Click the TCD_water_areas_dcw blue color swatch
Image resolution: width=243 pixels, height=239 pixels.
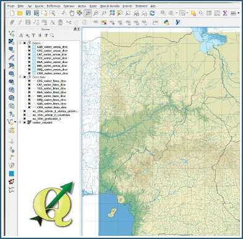click(x=34, y=58)
